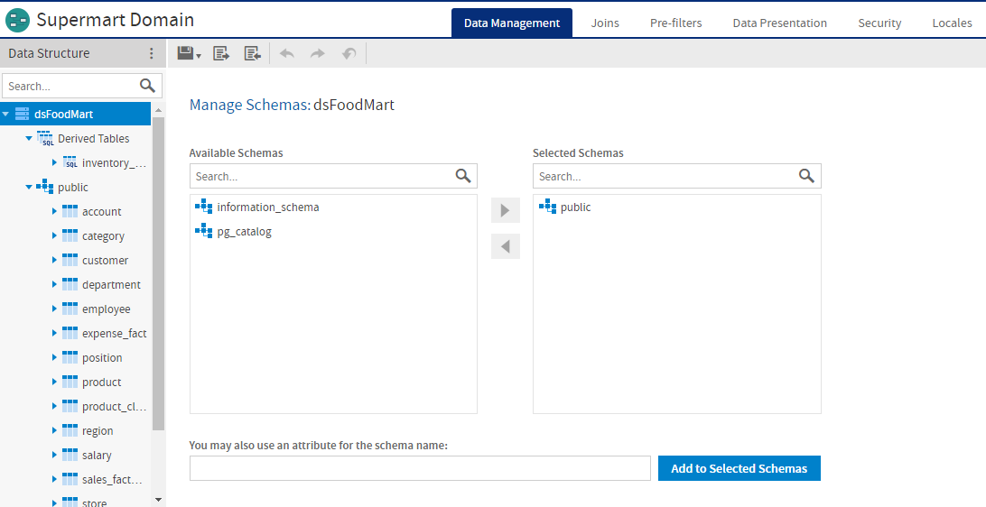
Task: Click the category table icon
Action: point(70,235)
